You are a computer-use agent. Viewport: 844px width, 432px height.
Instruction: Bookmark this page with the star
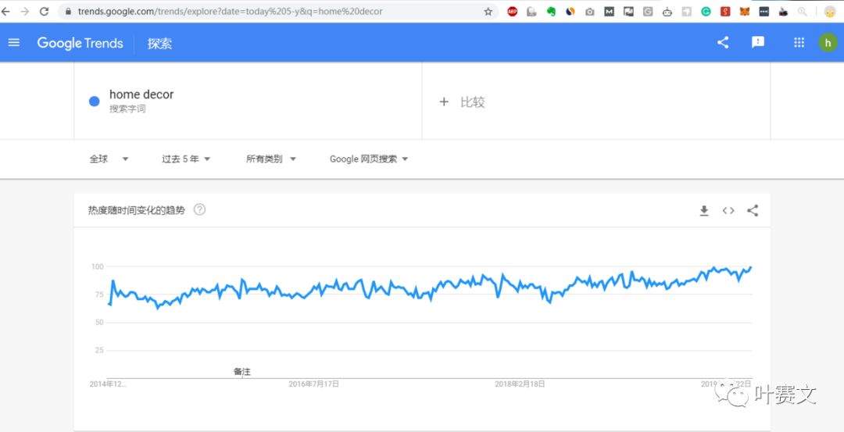click(488, 11)
